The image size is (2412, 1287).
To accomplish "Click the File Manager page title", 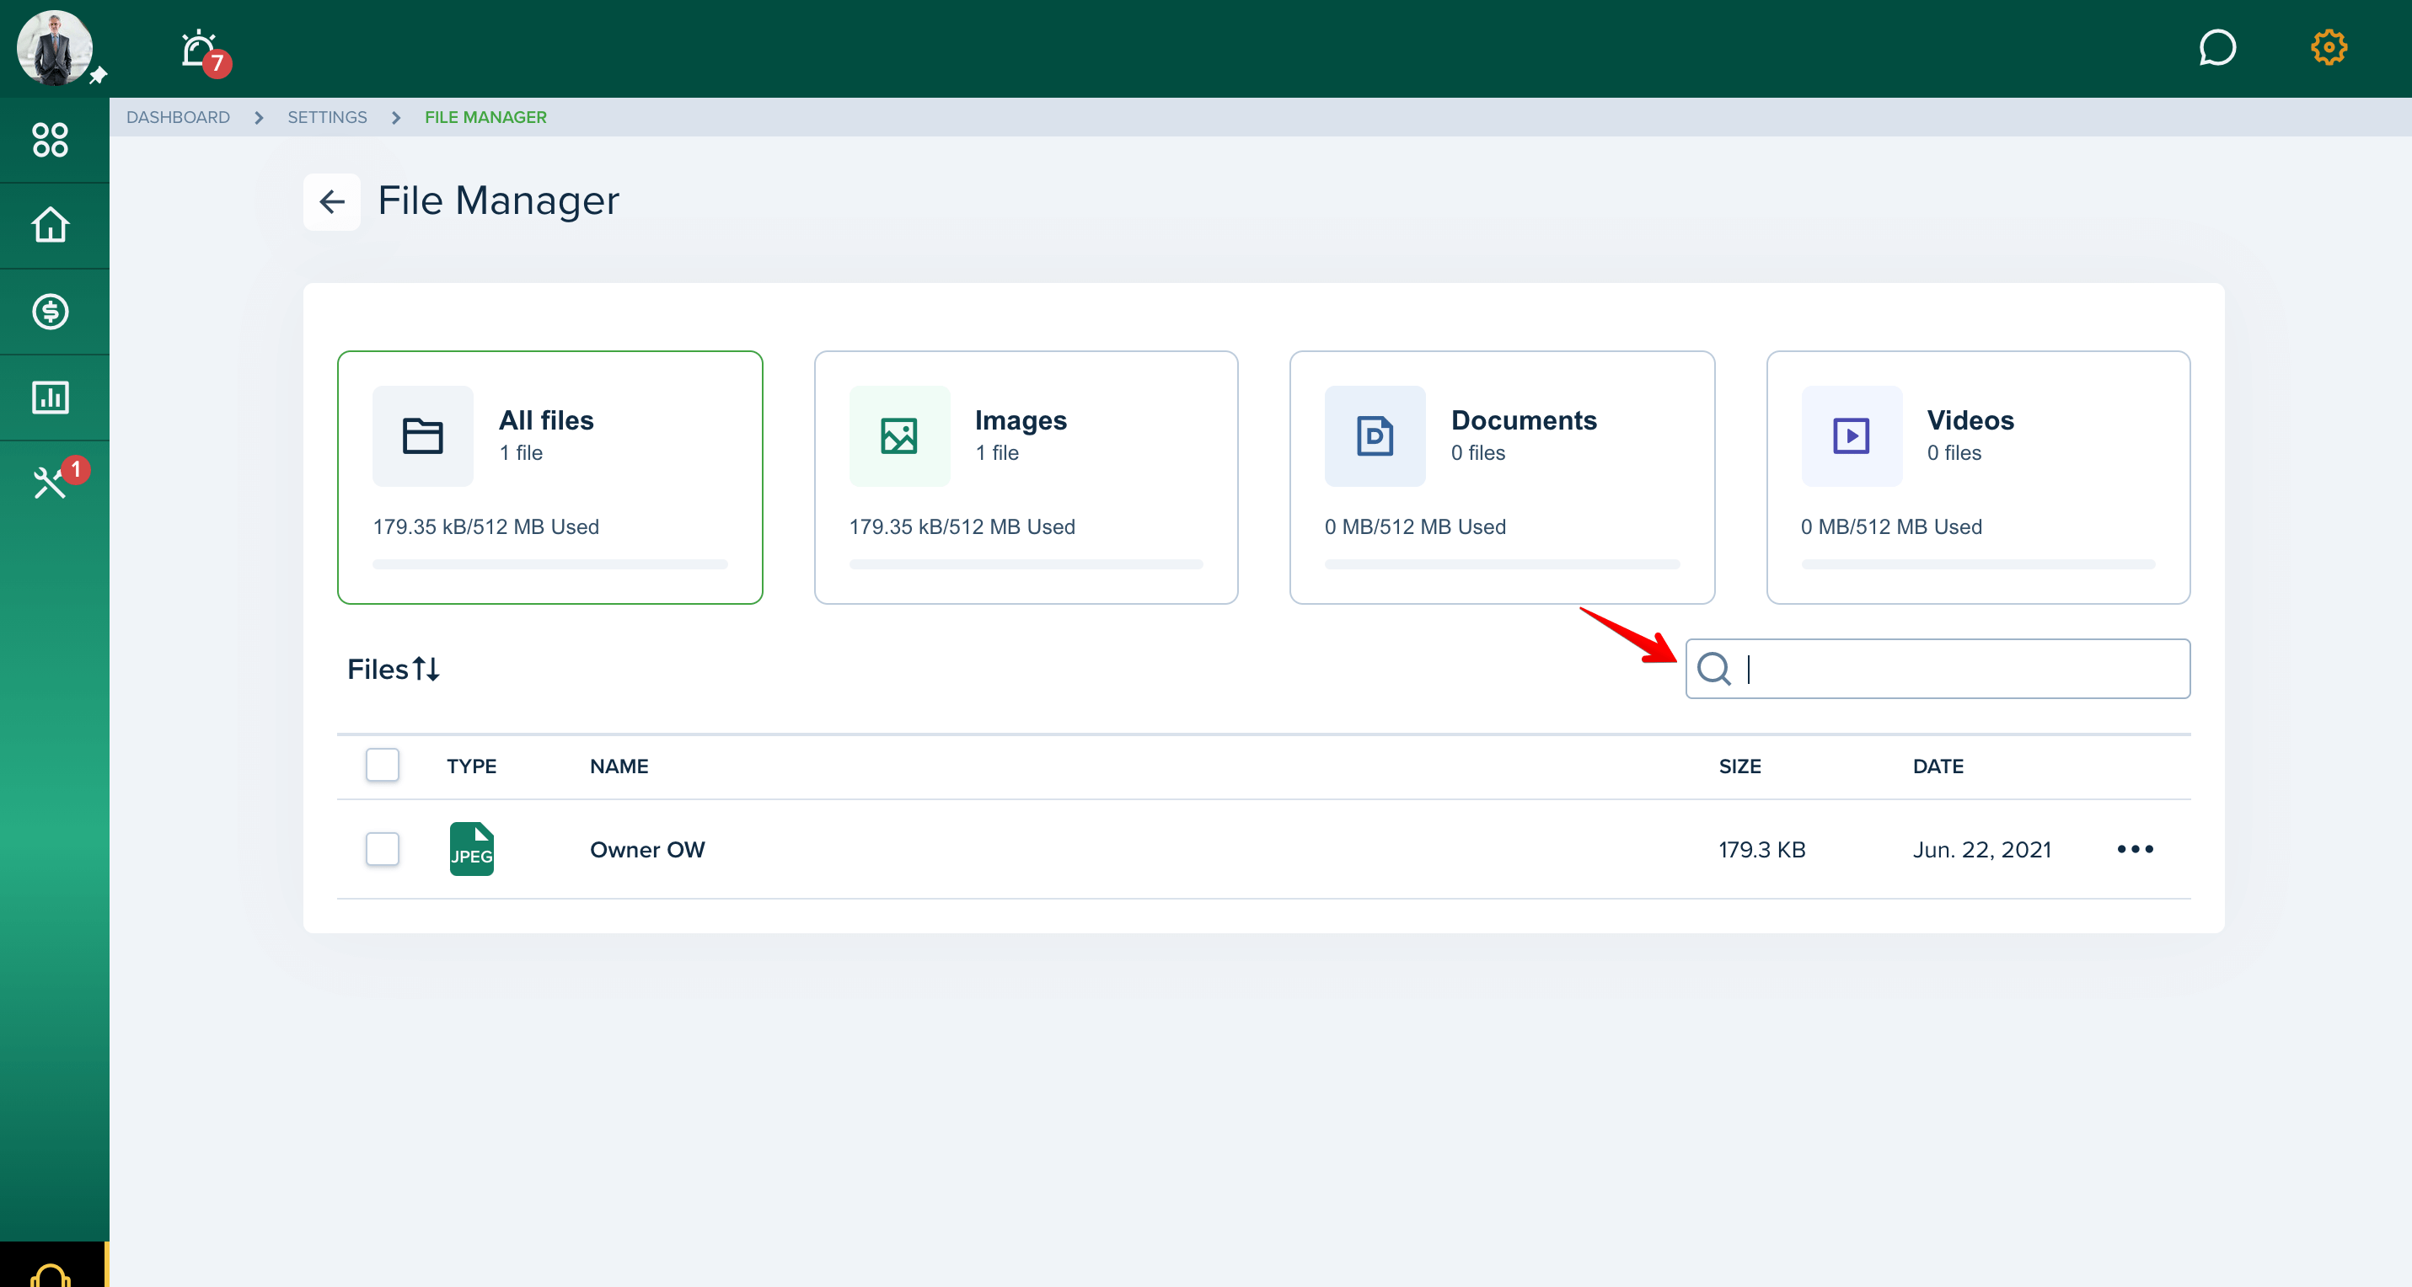I will (x=498, y=200).
